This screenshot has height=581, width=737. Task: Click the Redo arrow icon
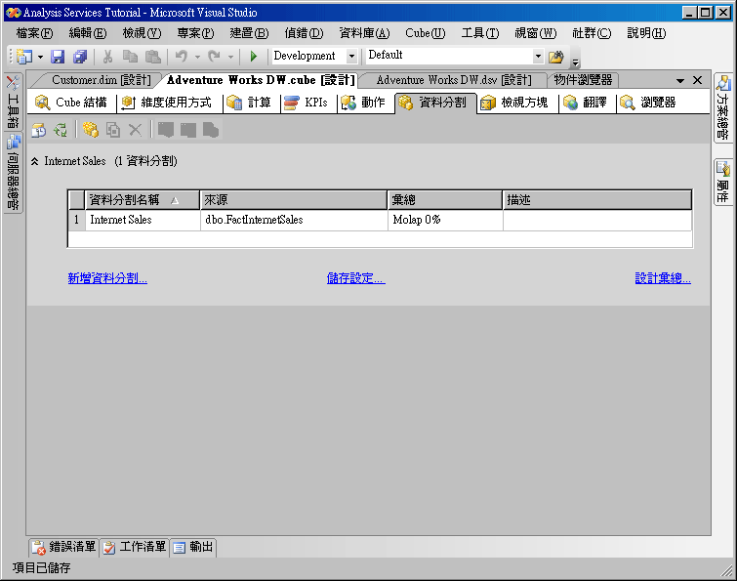(215, 57)
